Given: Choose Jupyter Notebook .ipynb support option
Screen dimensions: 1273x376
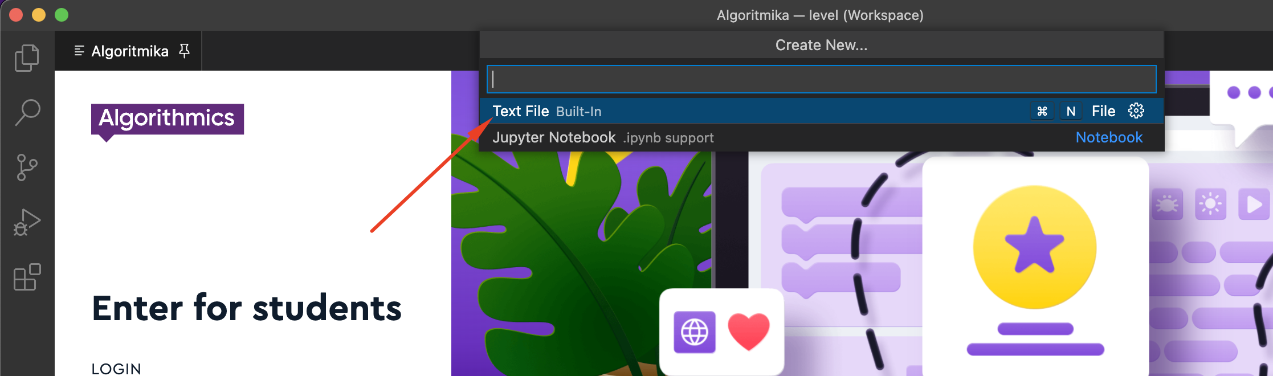Looking at the screenshot, I should click(602, 138).
